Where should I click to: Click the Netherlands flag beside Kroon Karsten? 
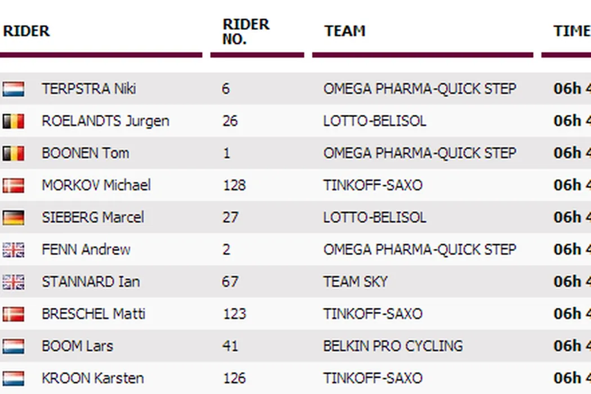tap(13, 378)
